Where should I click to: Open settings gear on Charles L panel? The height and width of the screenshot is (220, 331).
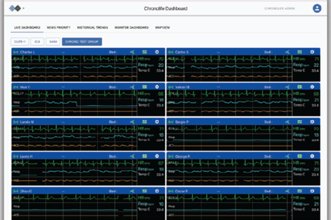tap(157, 52)
